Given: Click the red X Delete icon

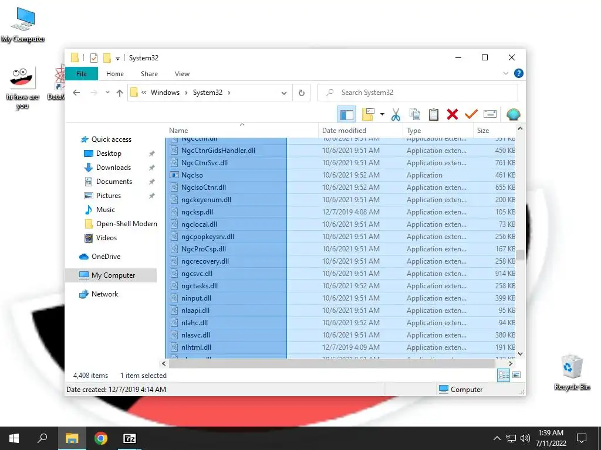Looking at the screenshot, I should (453, 114).
